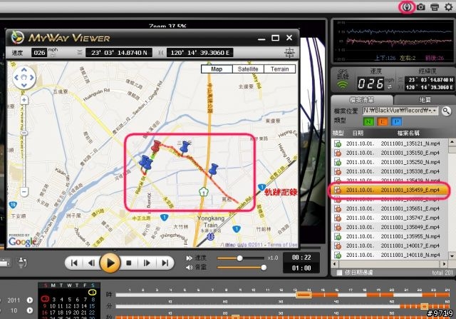Select file 20111001_135338_E.mp4
Image resolution: width=456 pixels, height=319 pixels.
pyautogui.click(x=390, y=171)
